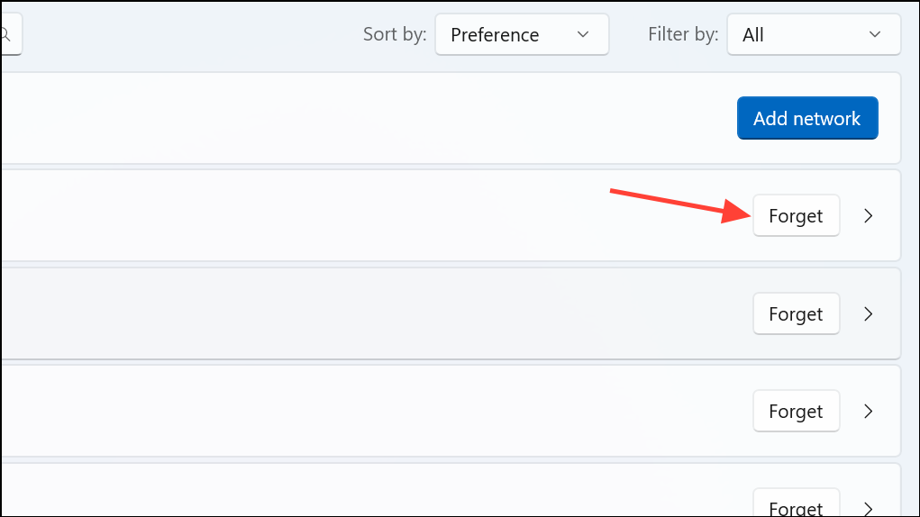The width and height of the screenshot is (920, 517).
Task: Open the Filter by All dropdown
Action: pyautogui.click(x=813, y=34)
